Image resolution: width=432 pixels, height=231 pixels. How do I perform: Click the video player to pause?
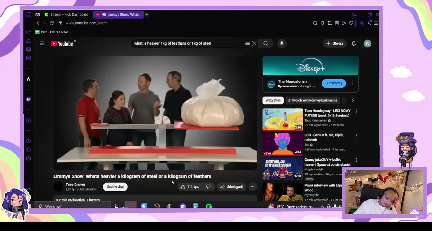[155, 113]
